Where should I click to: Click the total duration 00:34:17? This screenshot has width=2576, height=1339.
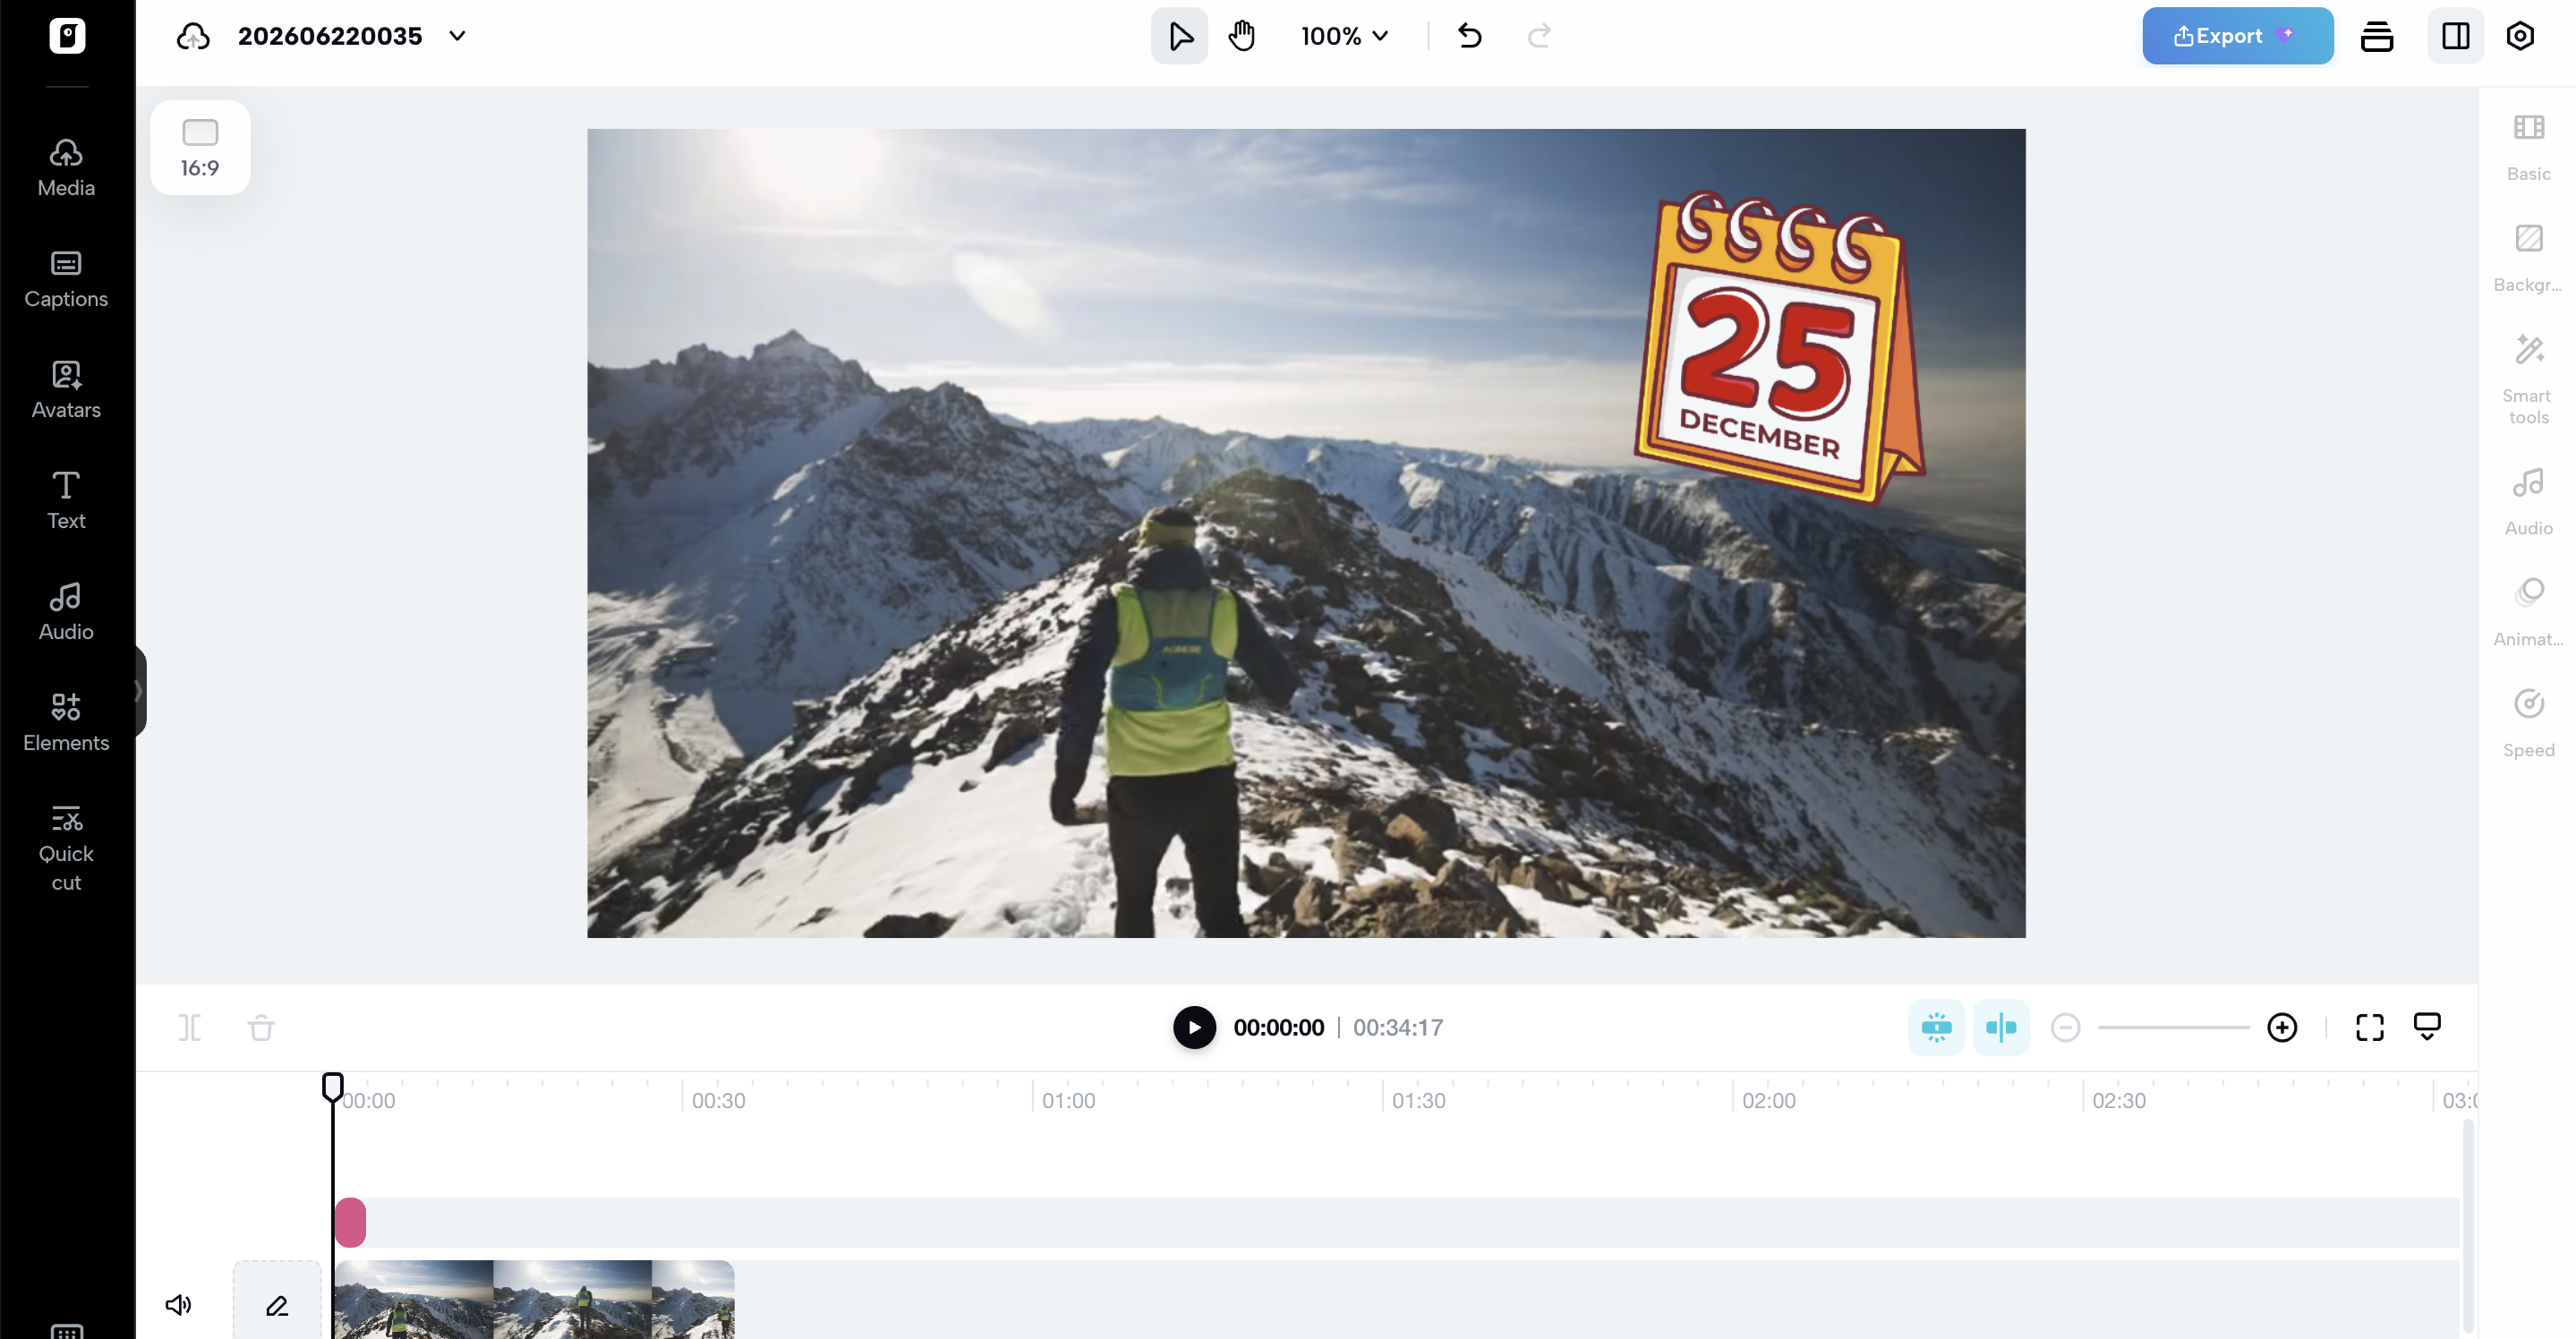pyautogui.click(x=1397, y=1027)
